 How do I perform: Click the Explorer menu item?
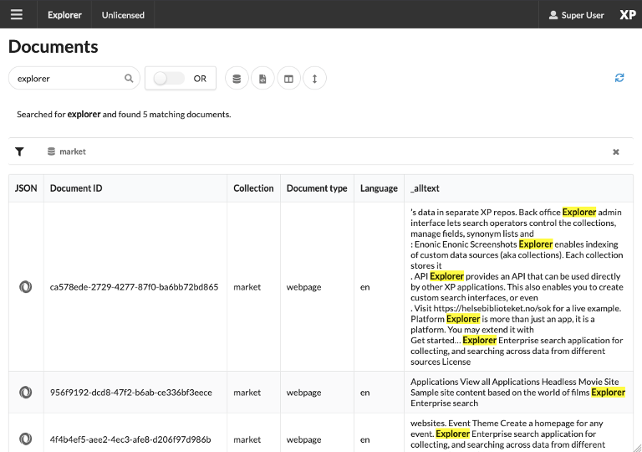[64, 15]
